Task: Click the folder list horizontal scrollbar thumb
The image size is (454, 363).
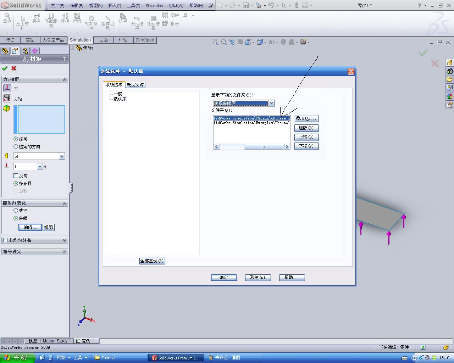Action: point(264,147)
